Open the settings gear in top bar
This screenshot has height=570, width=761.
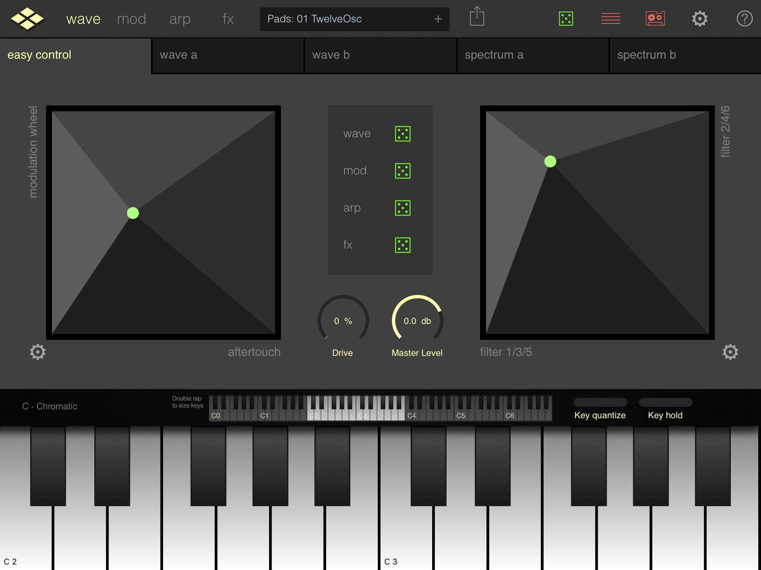click(700, 19)
